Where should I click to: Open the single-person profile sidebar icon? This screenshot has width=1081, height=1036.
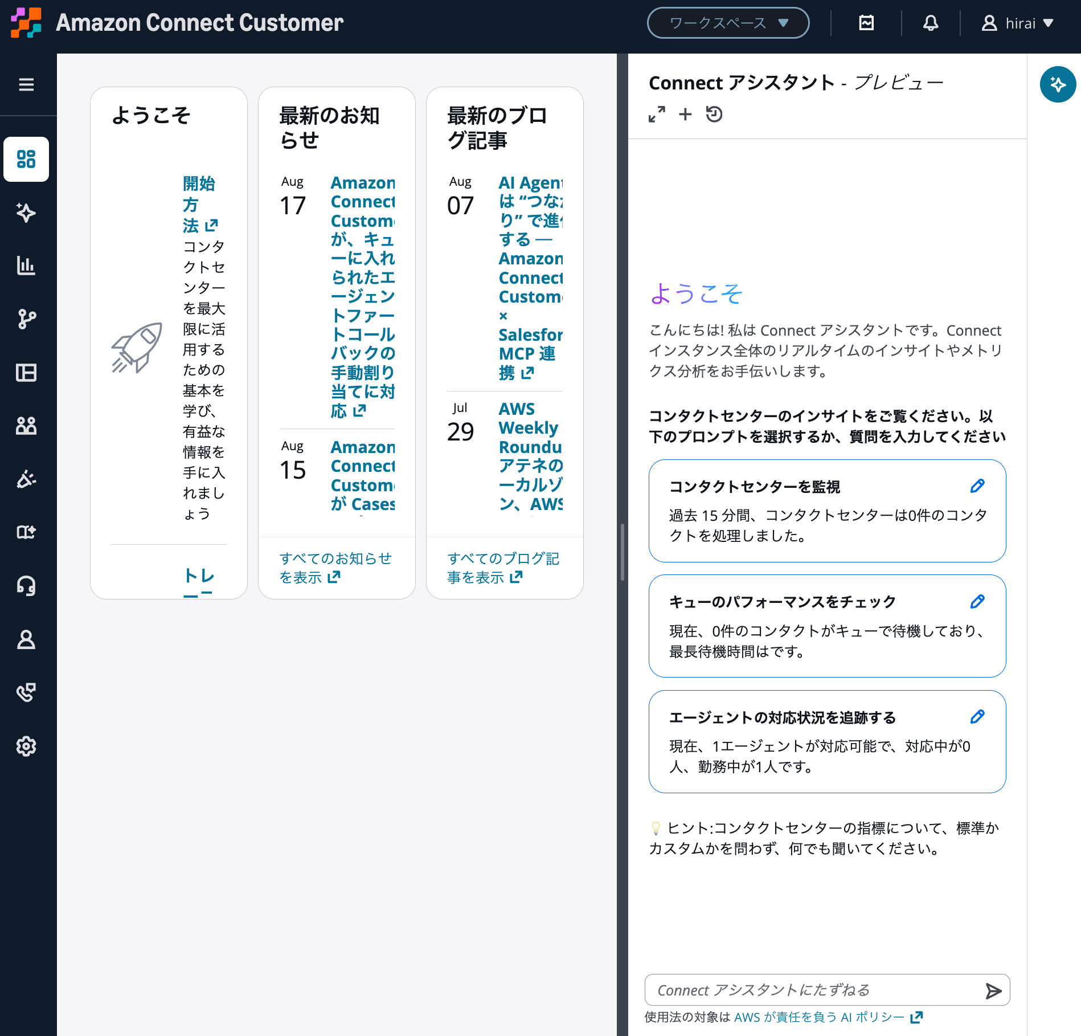(26, 639)
